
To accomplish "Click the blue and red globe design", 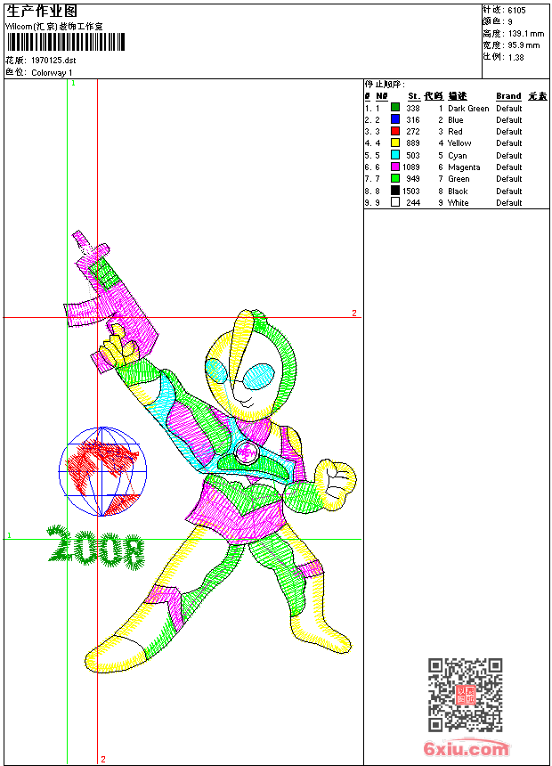I will click(102, 471).
